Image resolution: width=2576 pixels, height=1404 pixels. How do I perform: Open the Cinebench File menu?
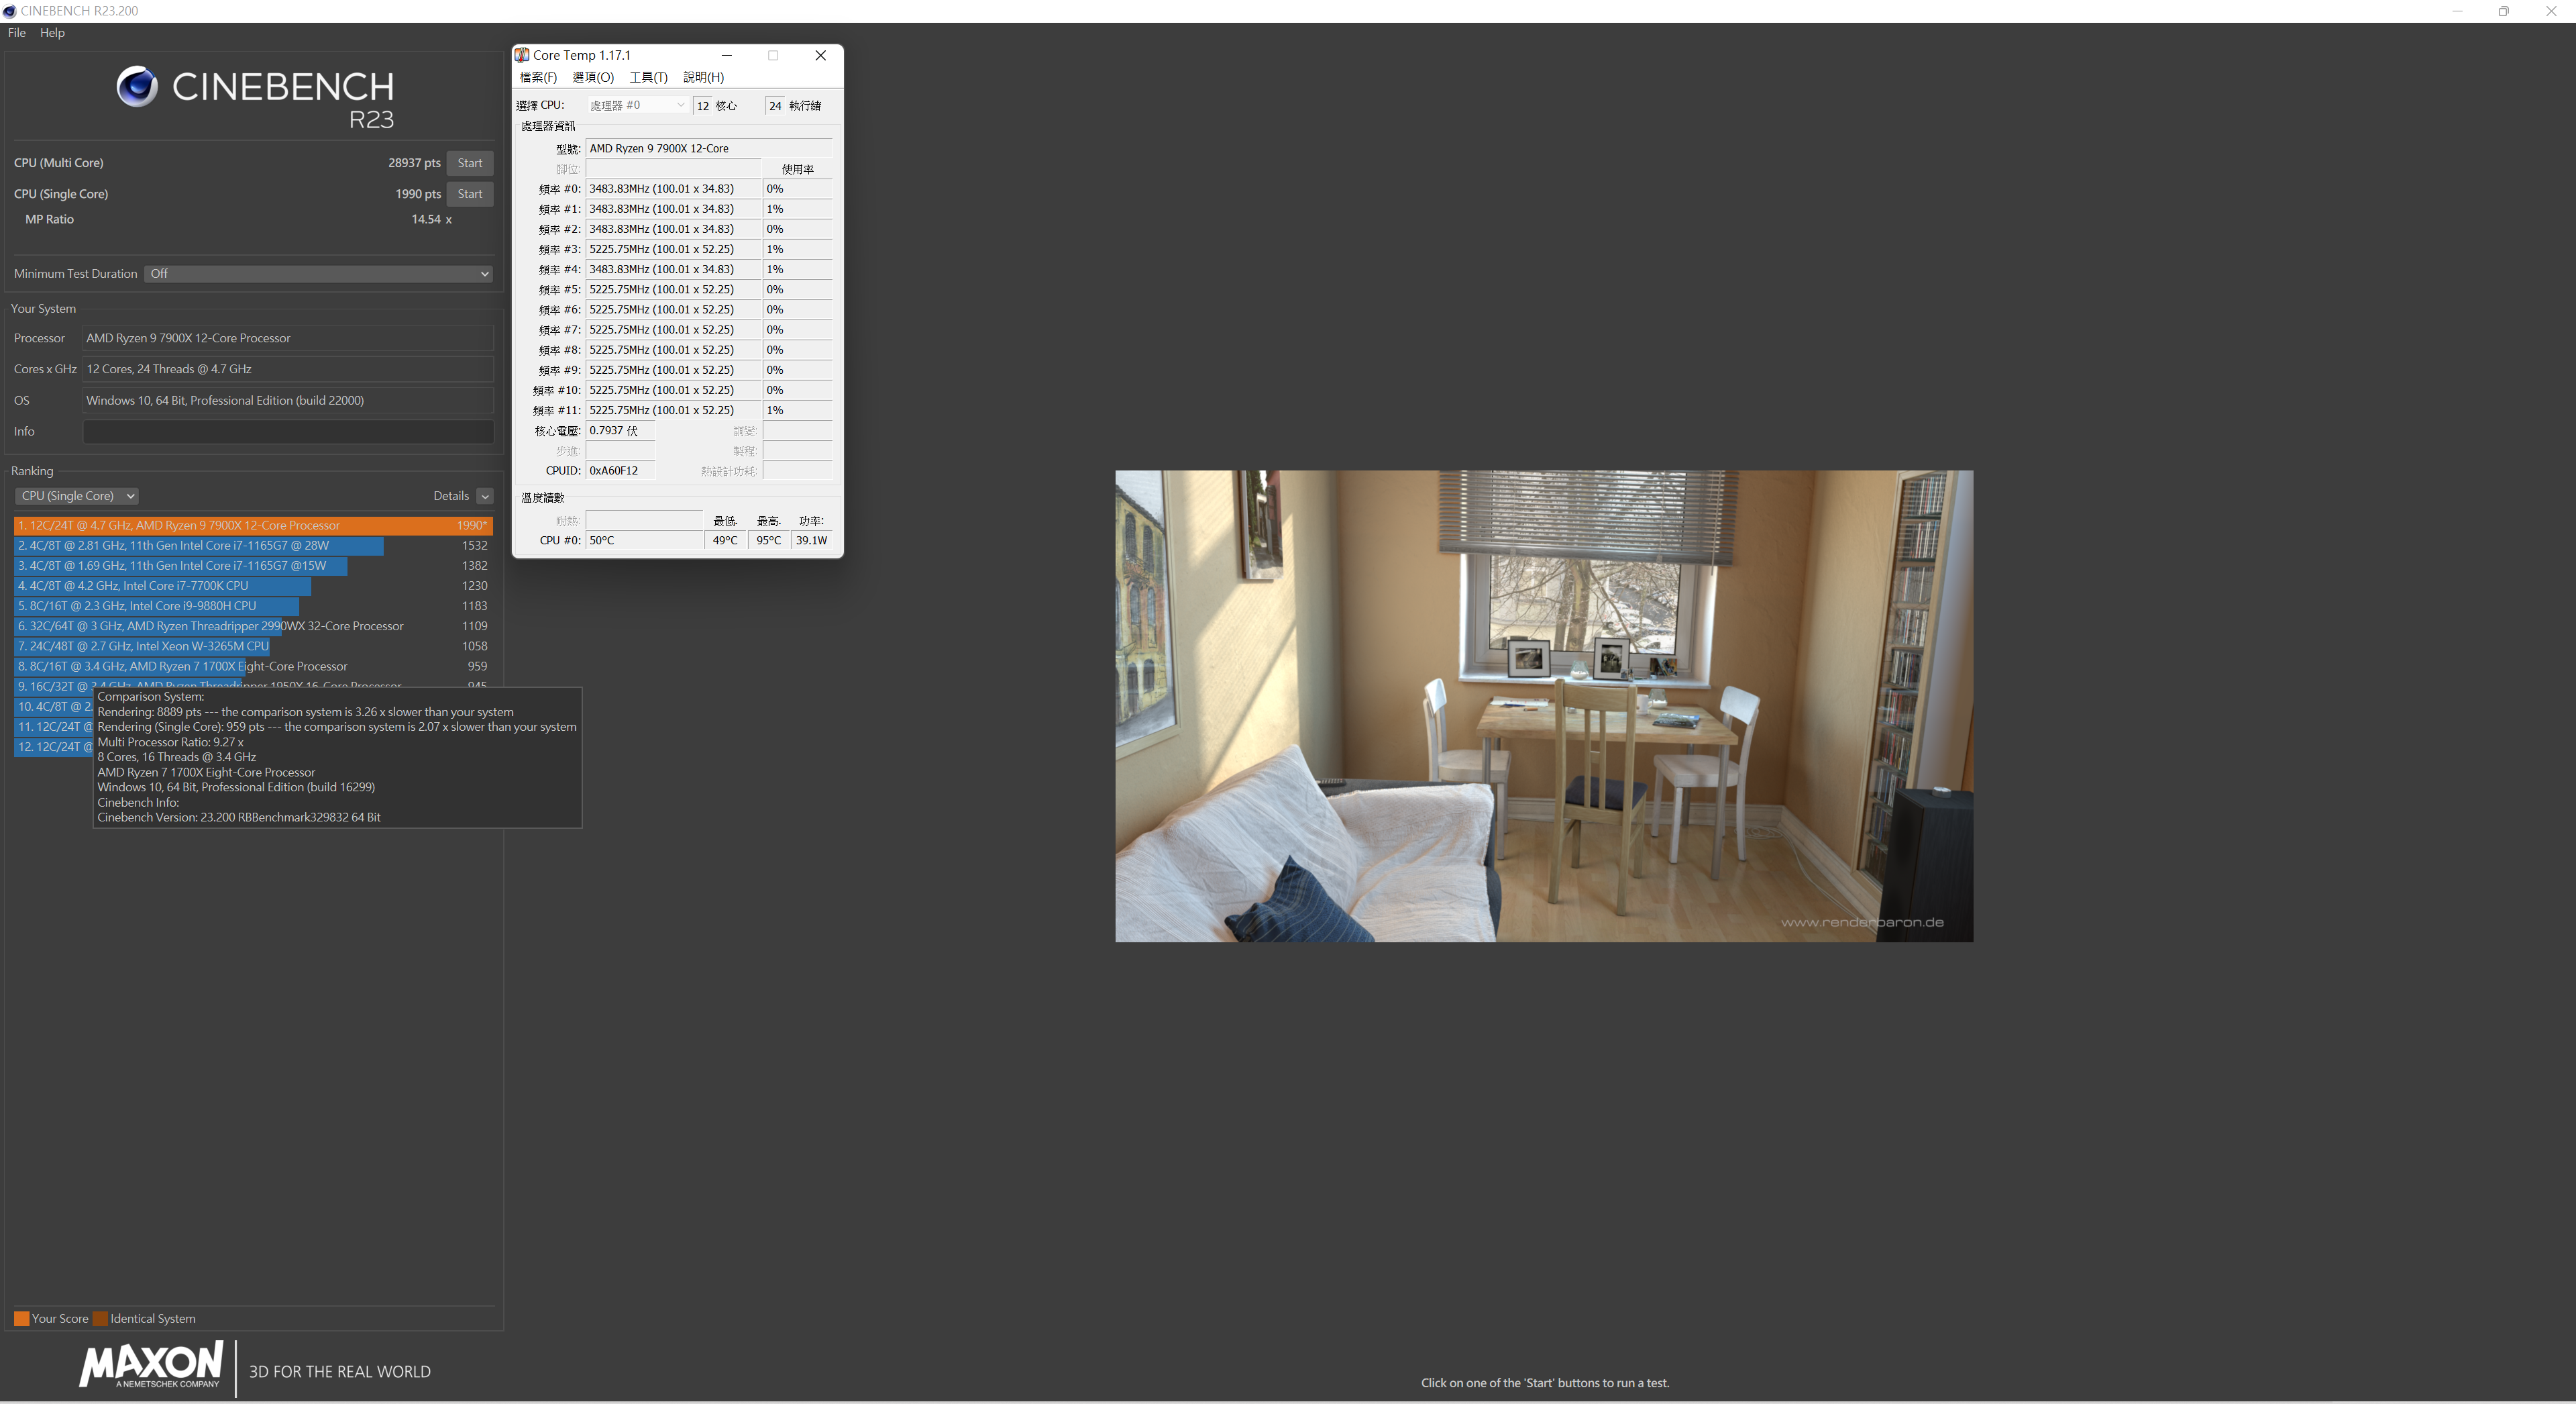[x=17, y=33]
